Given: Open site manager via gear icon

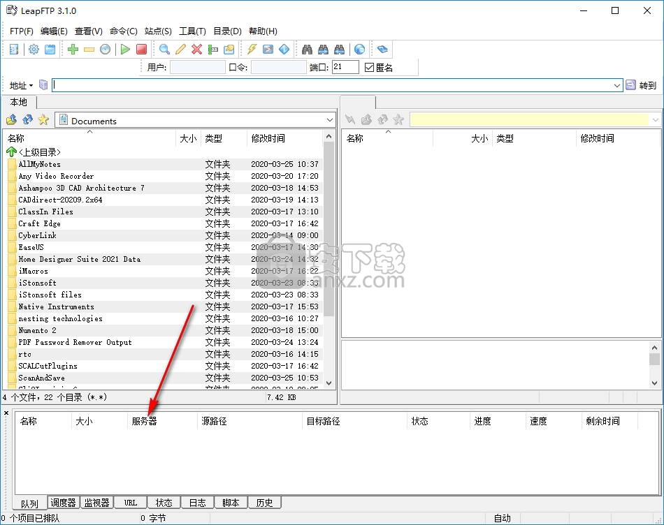Looking at the screenshot, I should pos(33,49).
